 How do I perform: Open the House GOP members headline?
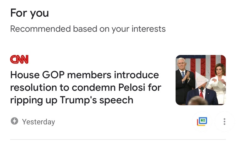coord(85,87)
